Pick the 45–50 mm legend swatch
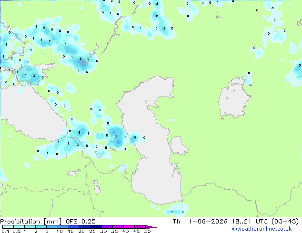The image size is (302, 233). tap(140, 227)
